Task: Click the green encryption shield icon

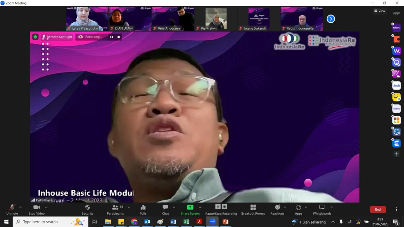Action: click(x=35, y=37)
